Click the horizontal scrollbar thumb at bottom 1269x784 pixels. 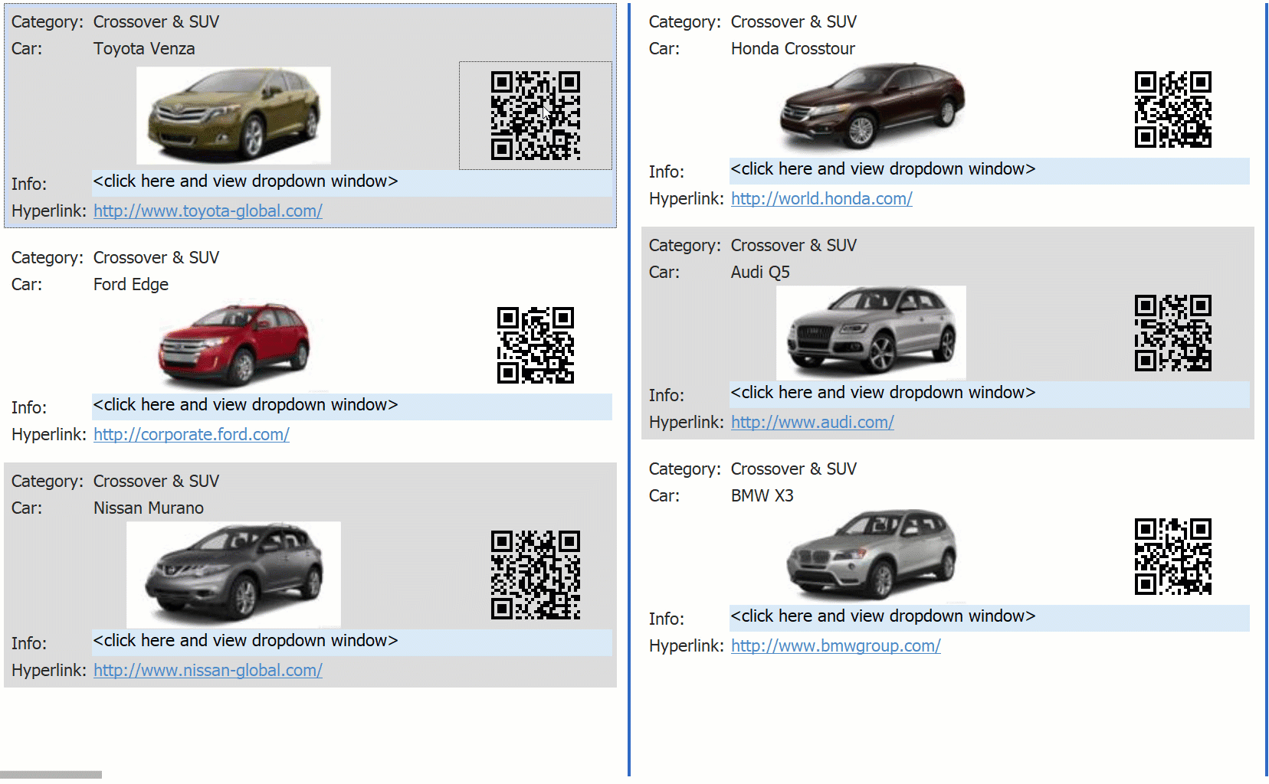(51, 775)
